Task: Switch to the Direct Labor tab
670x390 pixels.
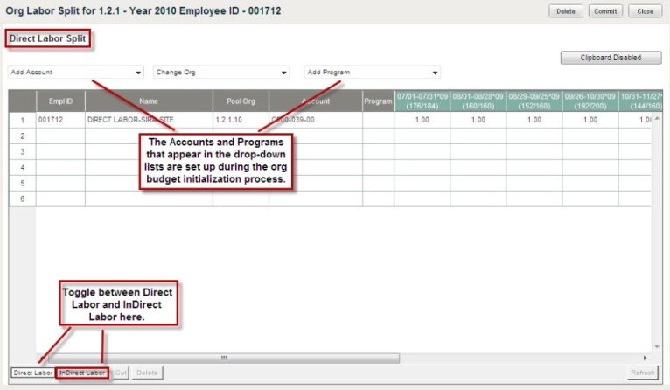Action: (31, 373)
